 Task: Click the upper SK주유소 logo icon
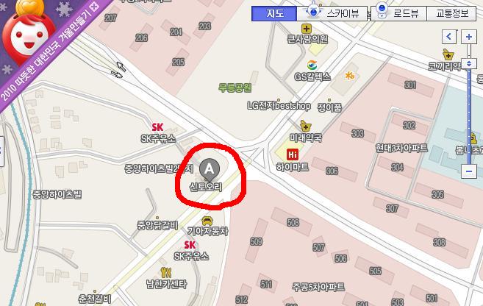click(157, 127)
